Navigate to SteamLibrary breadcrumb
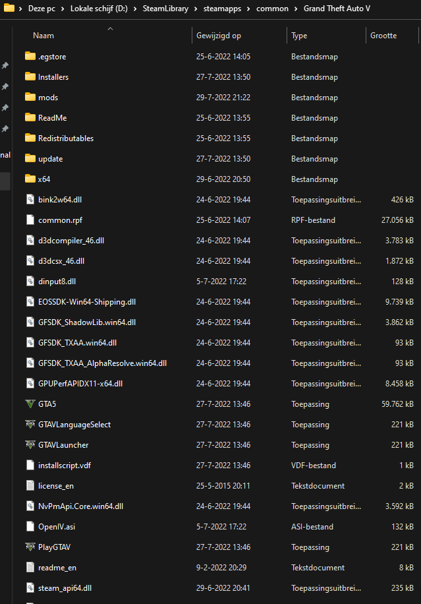This screenshot has width=421, height=604. pyautogui.click(x=165, y=9)
